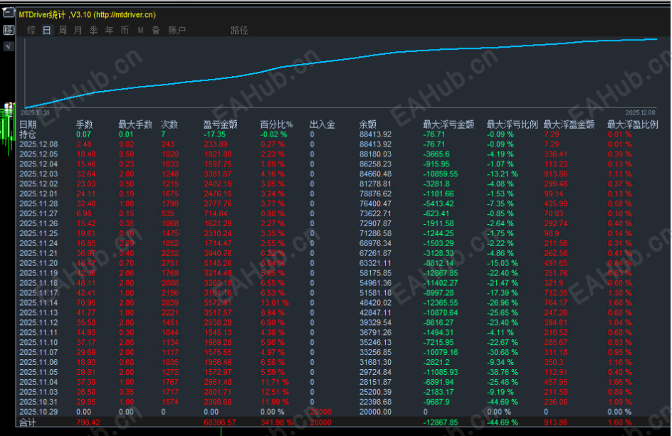Select the 2025.11.14 date row

coord(38,303)
